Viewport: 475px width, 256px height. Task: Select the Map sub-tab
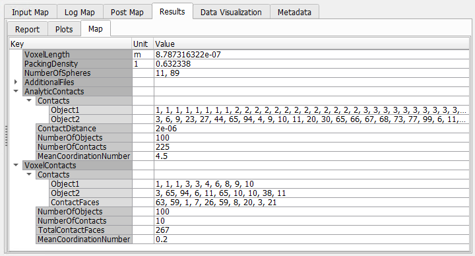pyautogui.click(x=96, y=29)
